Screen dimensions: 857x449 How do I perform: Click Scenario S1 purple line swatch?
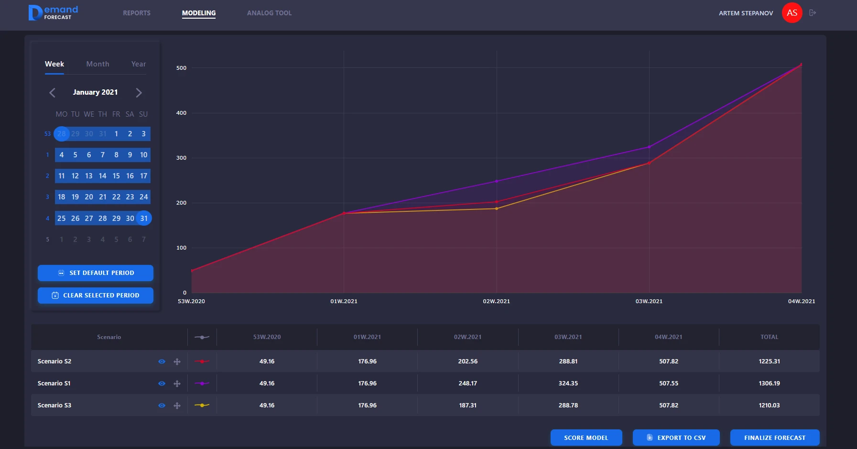(202, 383)
